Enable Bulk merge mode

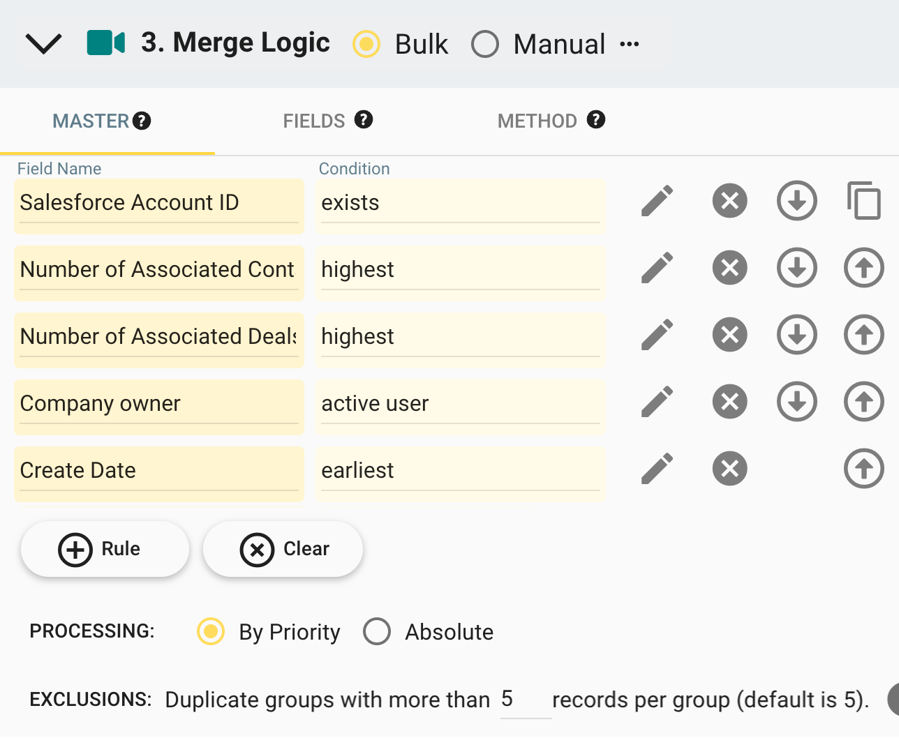click(366, 44)
